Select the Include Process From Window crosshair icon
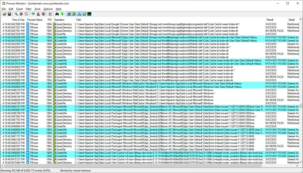Viewport: 303px width, 173px height. pyautogui.click(x=43, y=14)
